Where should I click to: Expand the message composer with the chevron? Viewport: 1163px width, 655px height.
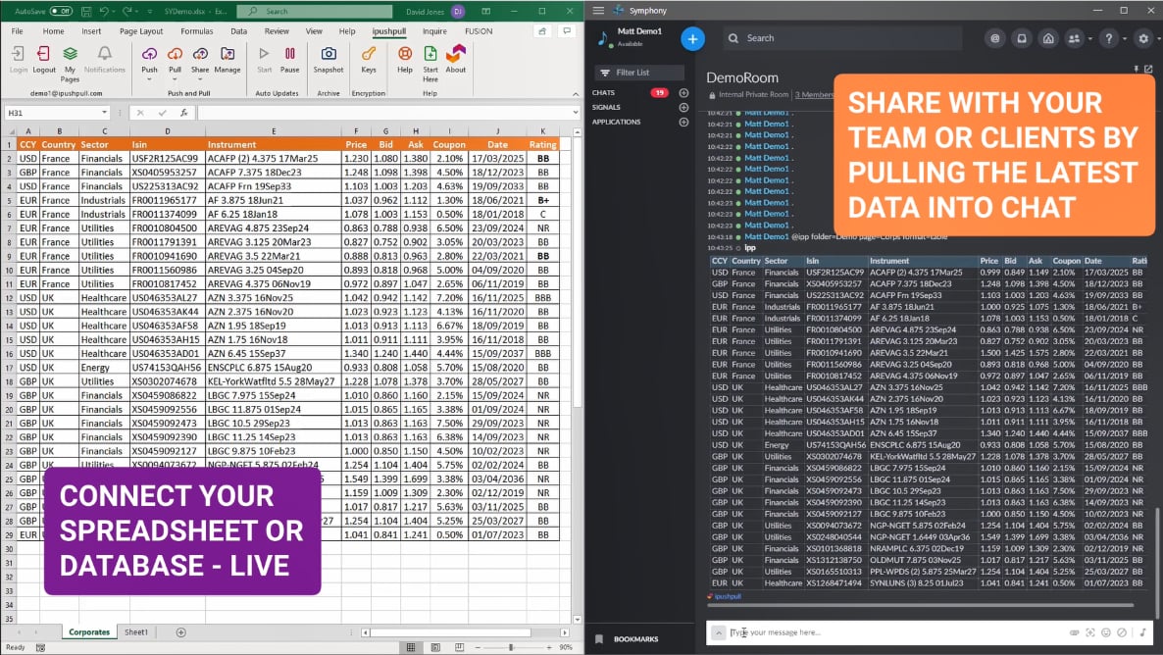click(718, 632)
